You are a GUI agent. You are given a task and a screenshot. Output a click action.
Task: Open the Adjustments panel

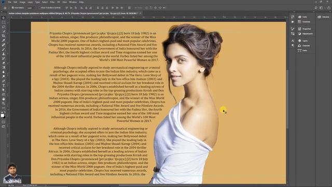306,34
